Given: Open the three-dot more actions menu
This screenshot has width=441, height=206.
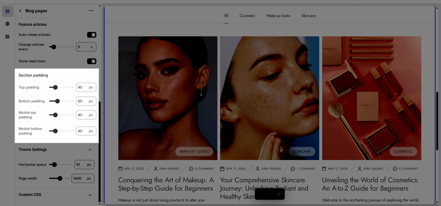Looking at the screenshot, I should click(x=91, y=11).
